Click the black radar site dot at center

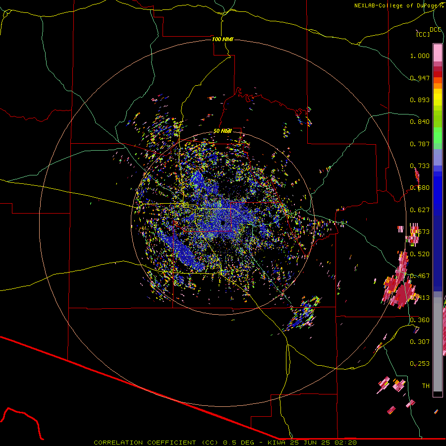click(223, 223)
